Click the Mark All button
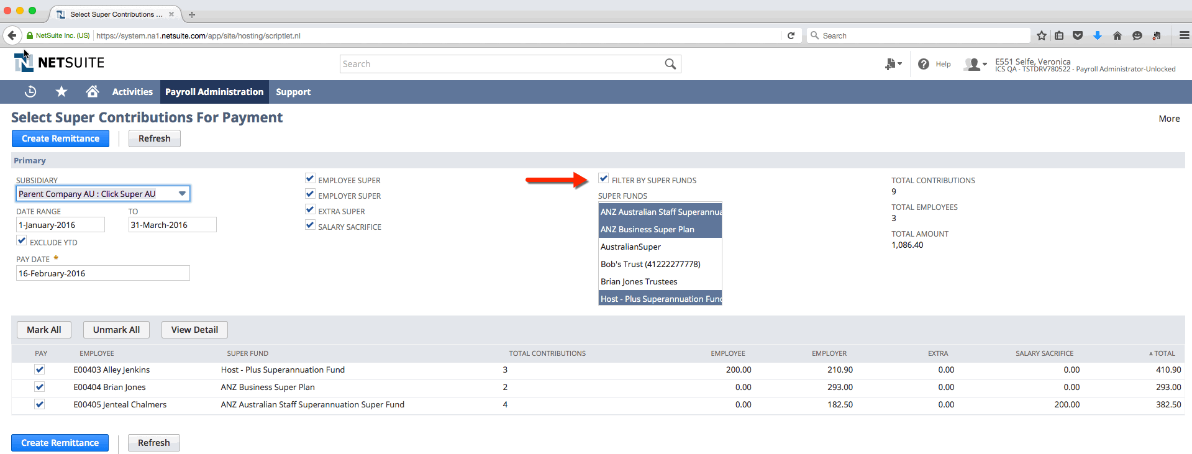1192x454 pixels. click(44, 330)
